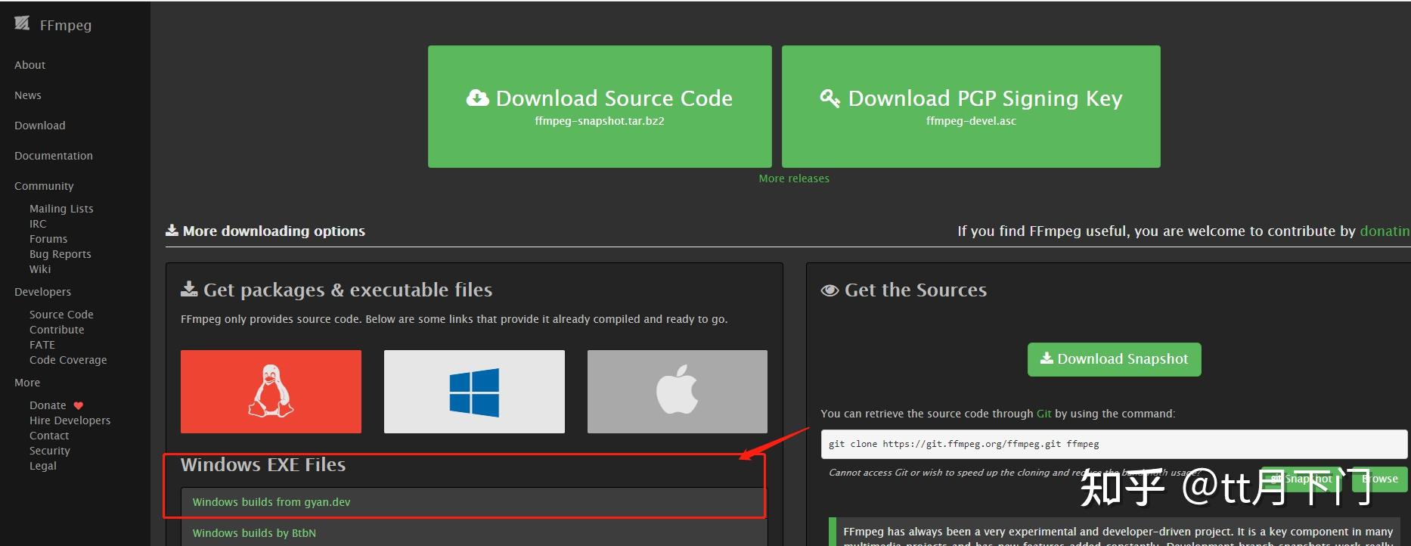The image size is (1411, 546).
Task: Click the Download PGP Signing Key button
Action: coord(971,107)
